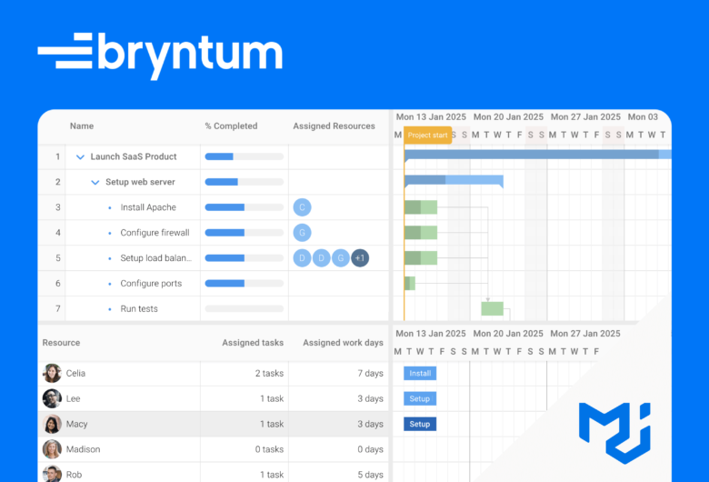709x482 pixels.
Task: Sort by the Resource column header
Action: pyautogui.click(x=61, y=343)
